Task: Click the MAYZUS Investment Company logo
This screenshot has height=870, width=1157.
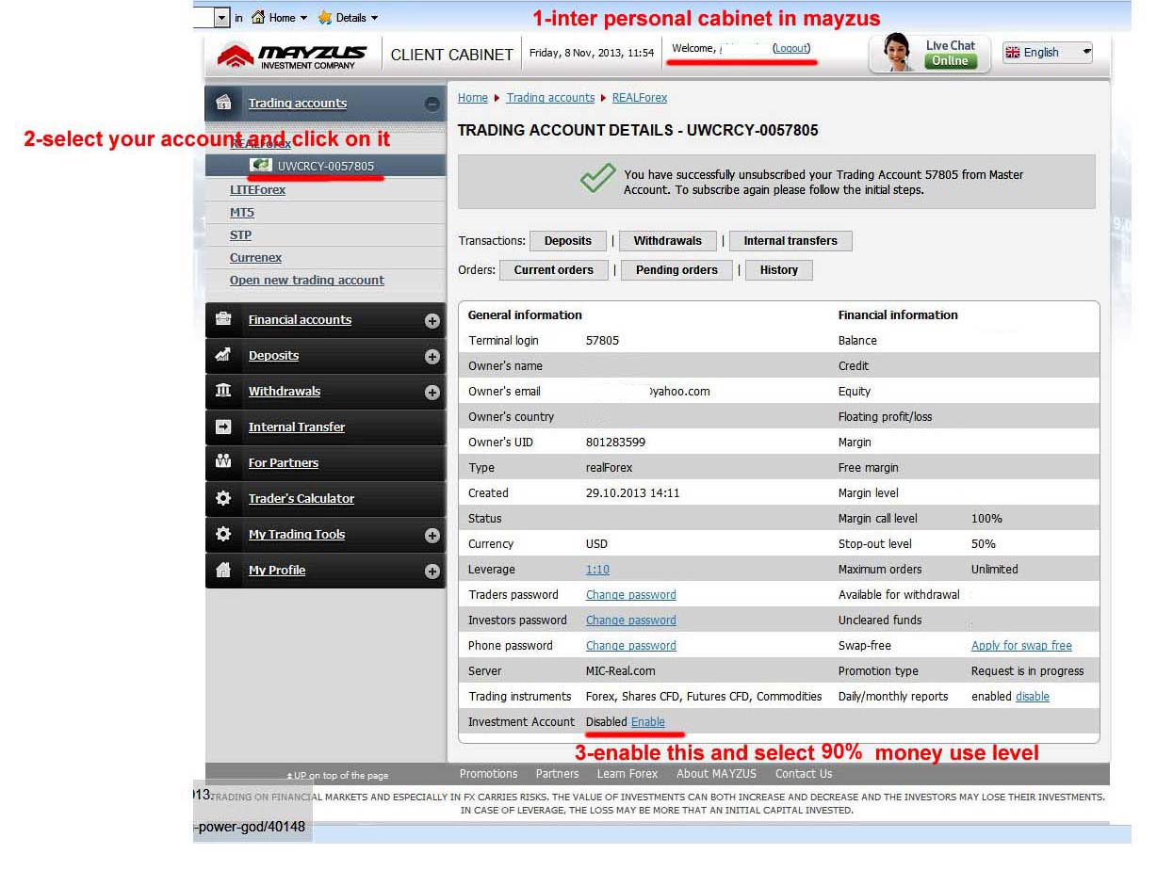Action: click(292, 55)
